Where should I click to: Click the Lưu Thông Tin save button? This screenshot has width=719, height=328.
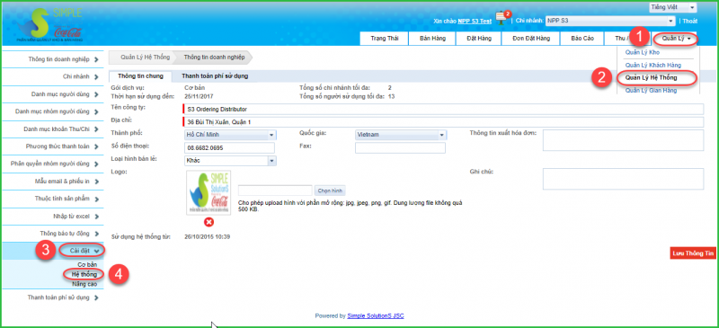tap(693, 253)
